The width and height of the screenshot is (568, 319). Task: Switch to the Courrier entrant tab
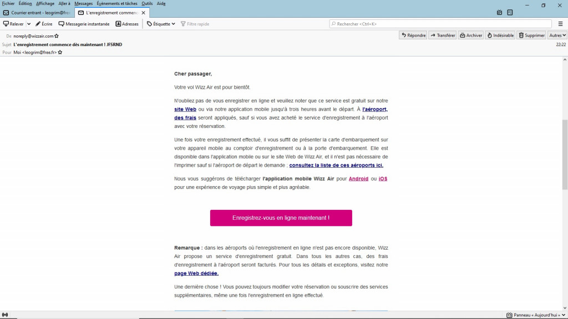pyautogui.click(x=37, y=13)
